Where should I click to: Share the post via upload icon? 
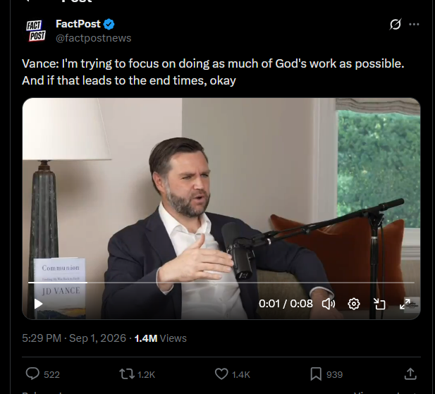[410, 374]
